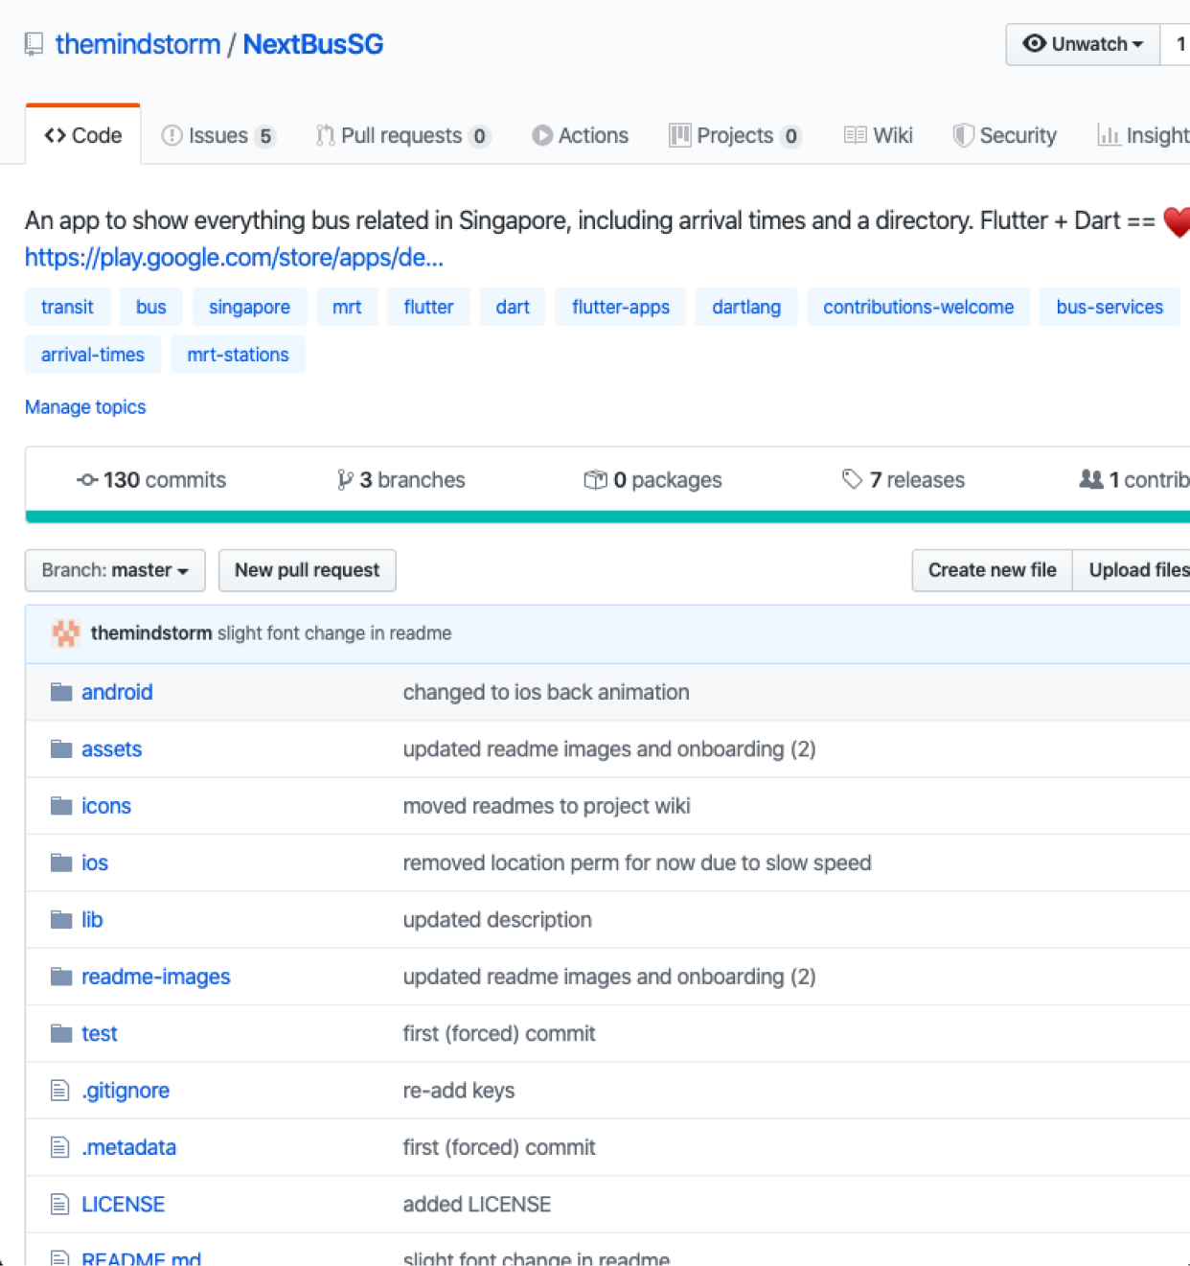Open the Google Play store link
This screenshot has width=1190, height=1266.
[x=234, y=258]
